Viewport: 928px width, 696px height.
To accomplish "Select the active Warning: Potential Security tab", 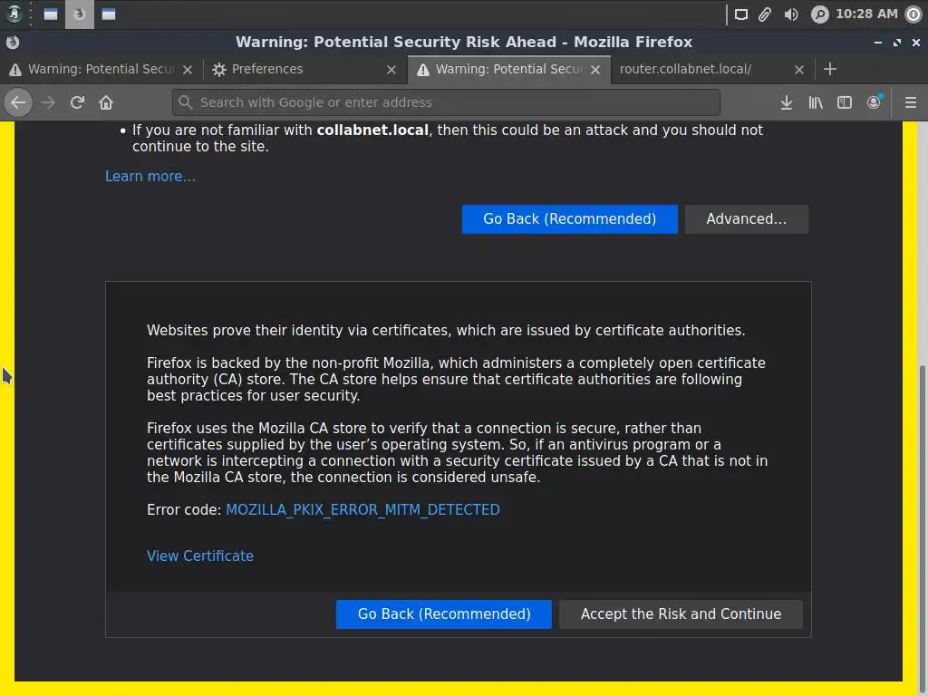I will 509,69.
